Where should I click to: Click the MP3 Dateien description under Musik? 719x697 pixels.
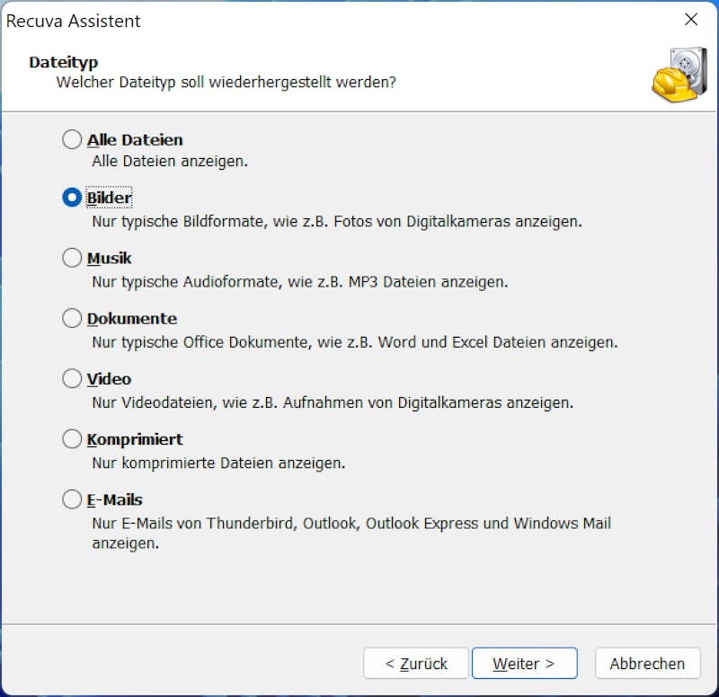[300, 282]
